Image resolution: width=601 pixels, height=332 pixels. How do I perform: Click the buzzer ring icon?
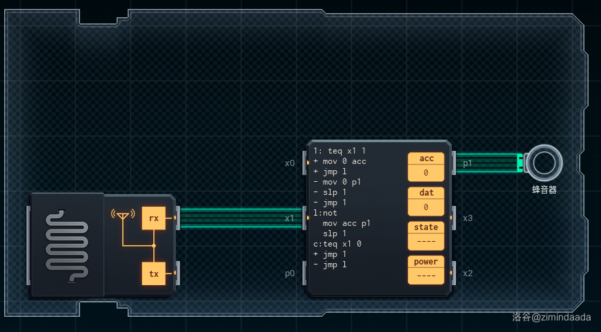[544, 163]
